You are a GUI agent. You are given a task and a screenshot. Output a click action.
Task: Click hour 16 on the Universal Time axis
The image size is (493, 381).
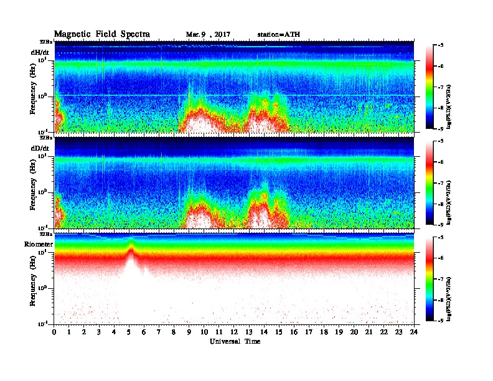(294, 332)
